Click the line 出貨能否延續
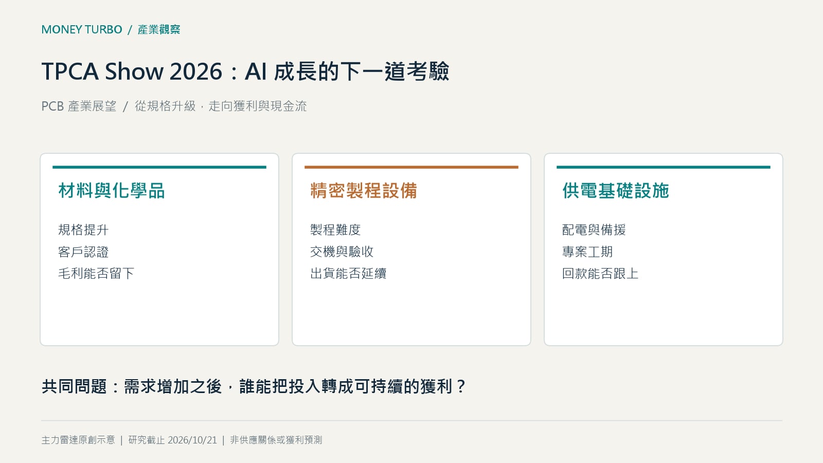 [x=348, y=273]
